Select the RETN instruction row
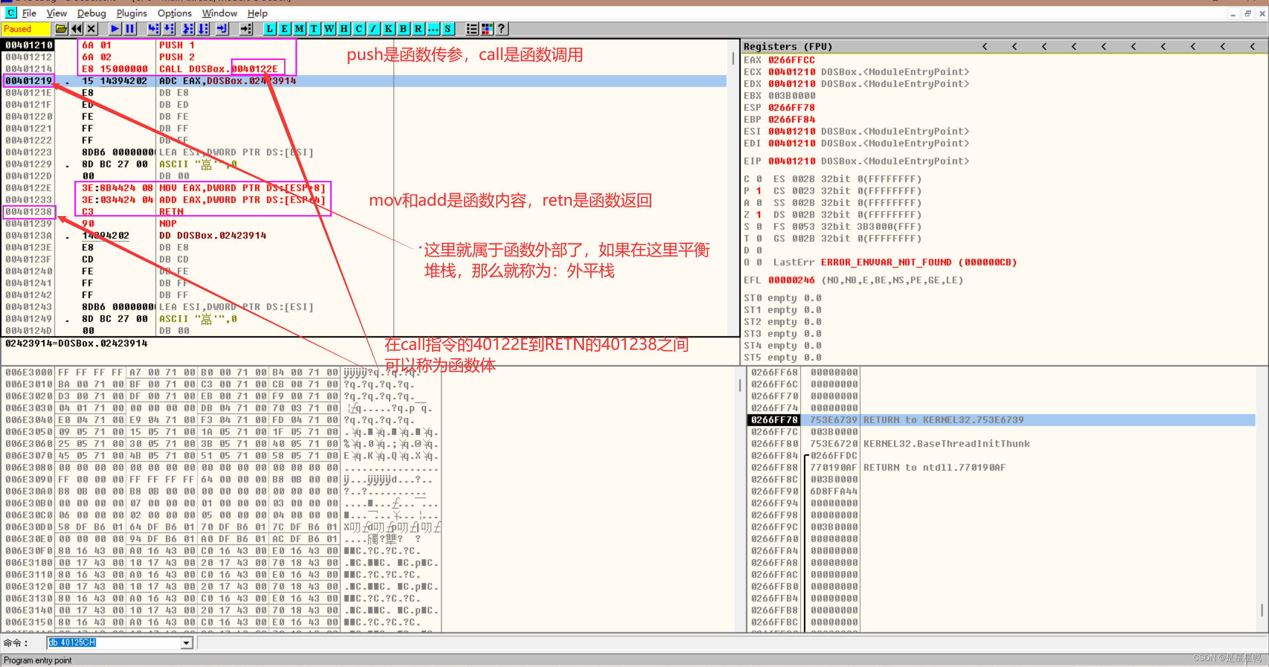 tap(171, 212)
